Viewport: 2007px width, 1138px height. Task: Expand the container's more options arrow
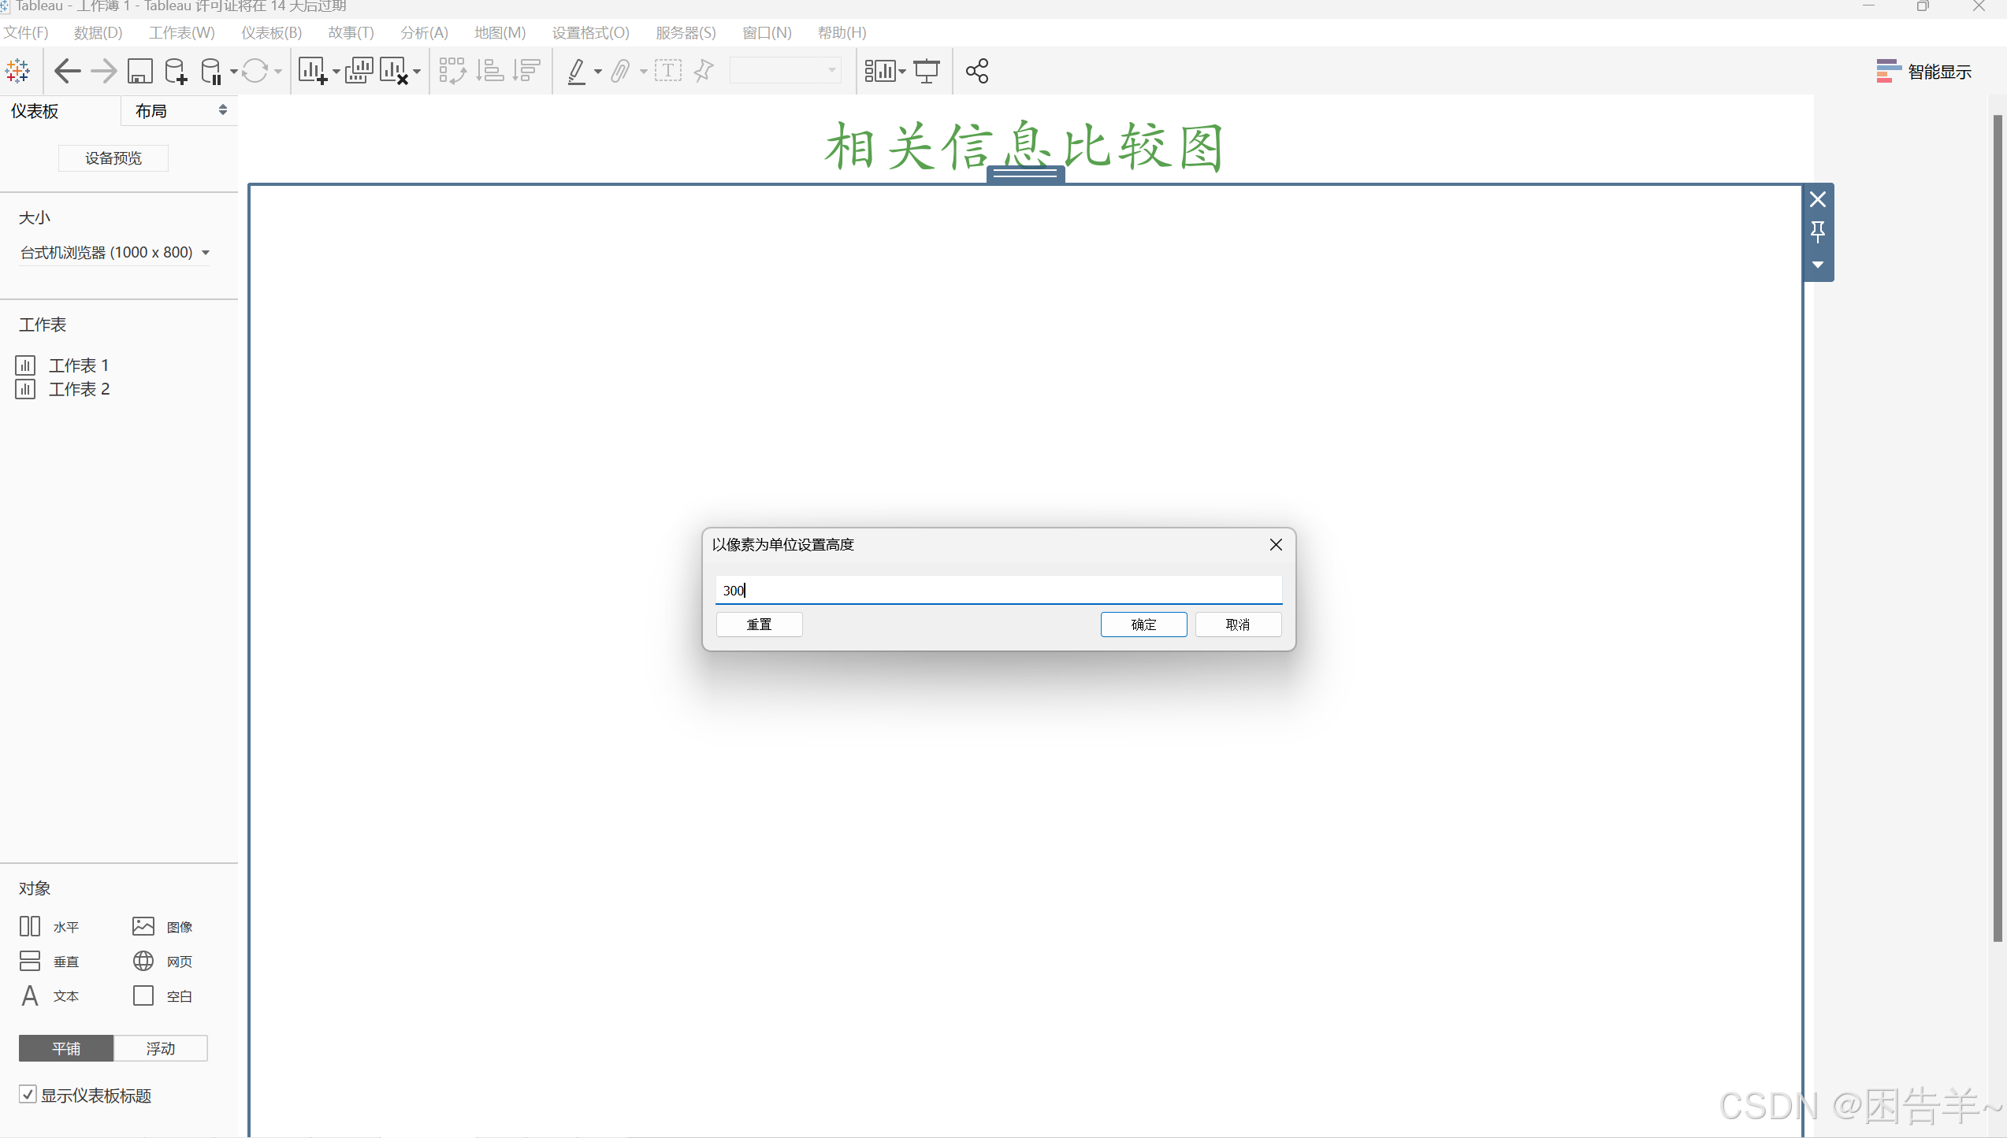point(1818,265)
